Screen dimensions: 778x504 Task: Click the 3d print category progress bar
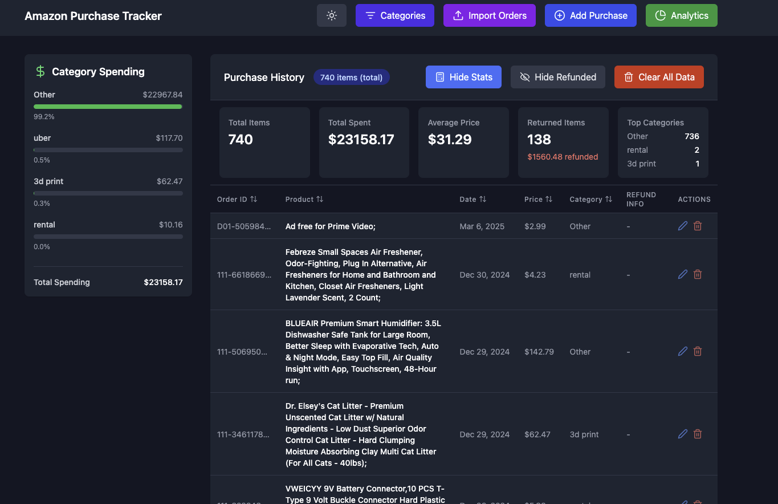[x=108, y=193]
